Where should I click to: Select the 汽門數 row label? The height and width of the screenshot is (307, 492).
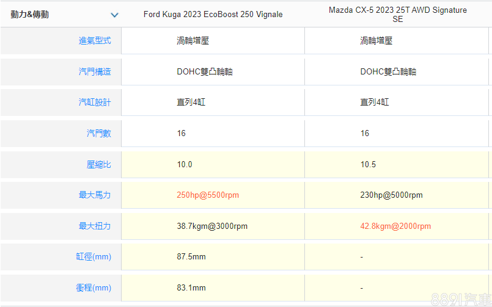99,133
